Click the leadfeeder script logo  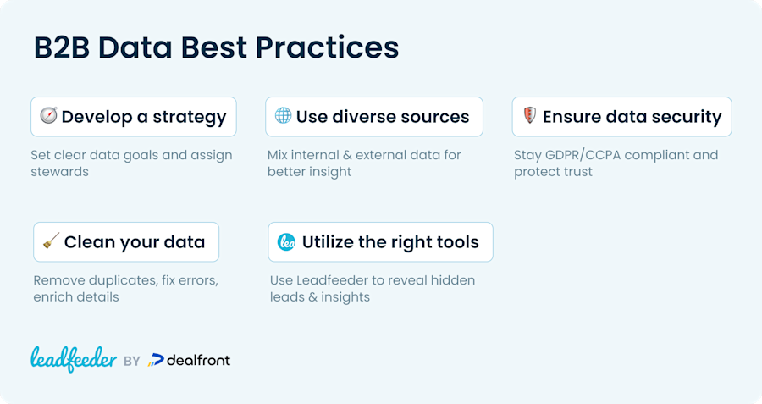[x=74, y=359]
